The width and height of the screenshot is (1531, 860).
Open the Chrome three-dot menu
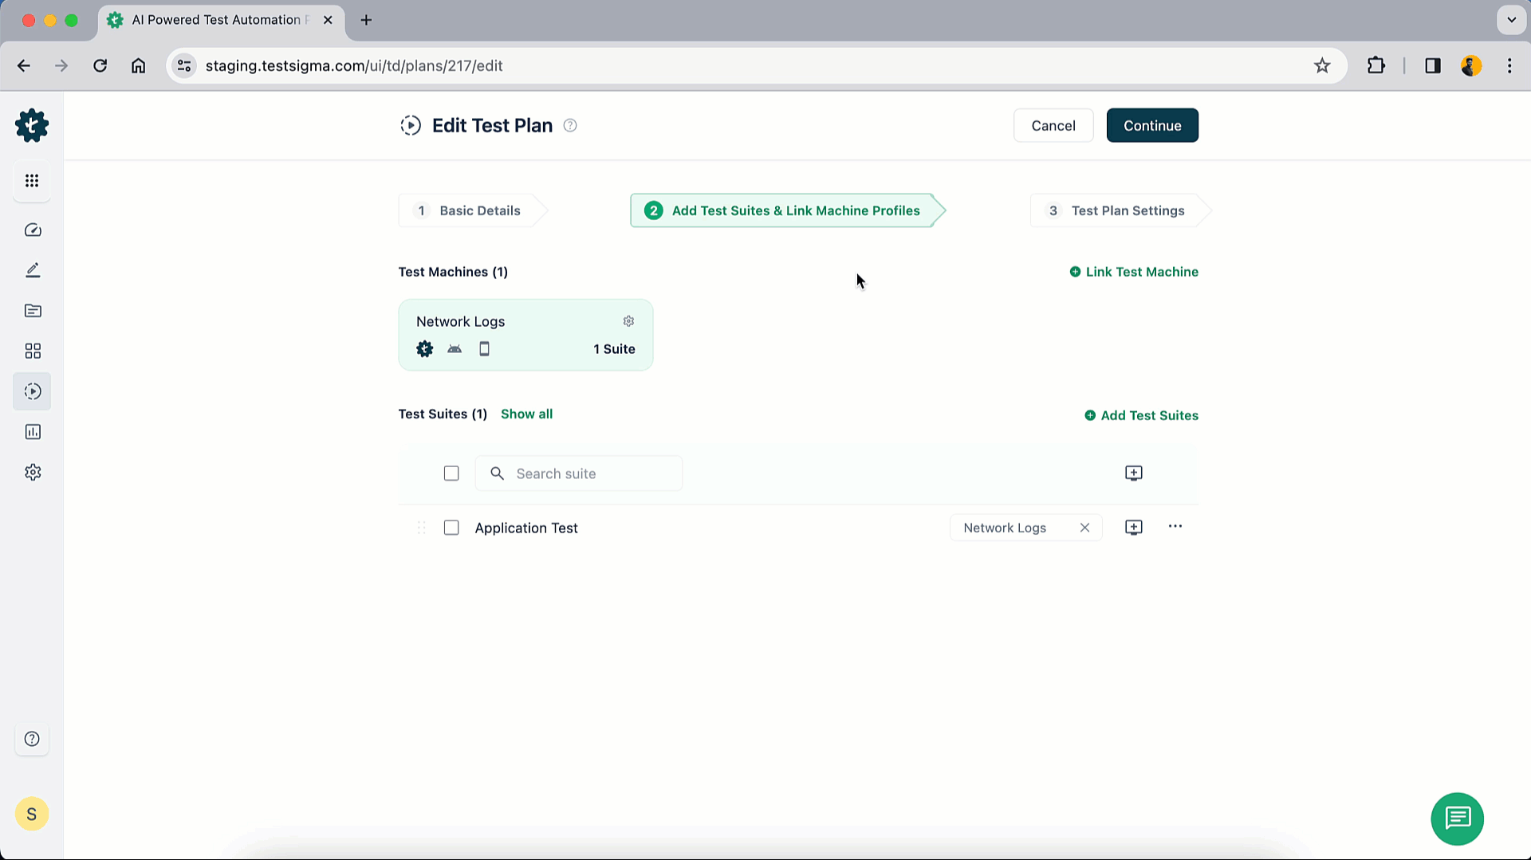click(1509, 65)
